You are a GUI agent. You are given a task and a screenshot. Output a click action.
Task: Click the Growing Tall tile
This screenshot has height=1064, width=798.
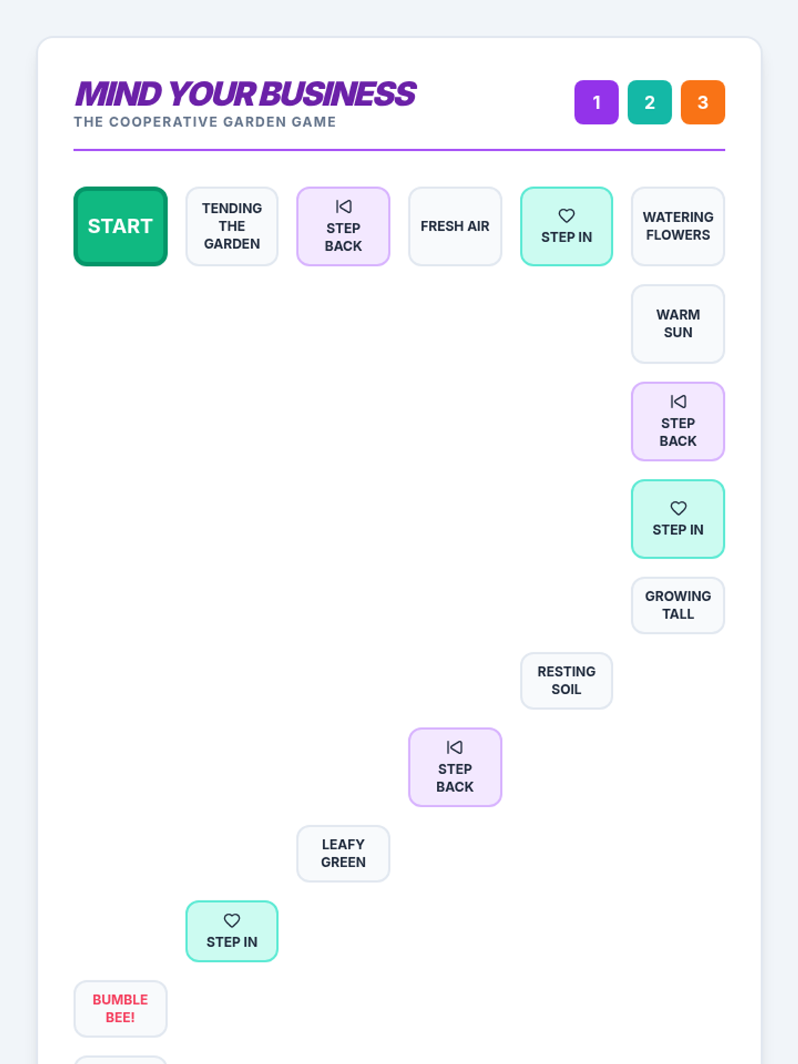tap(678, 605)
